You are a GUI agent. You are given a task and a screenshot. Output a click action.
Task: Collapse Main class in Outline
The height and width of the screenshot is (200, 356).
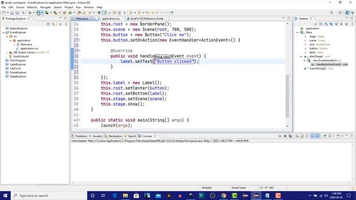(x=298, y=32)
